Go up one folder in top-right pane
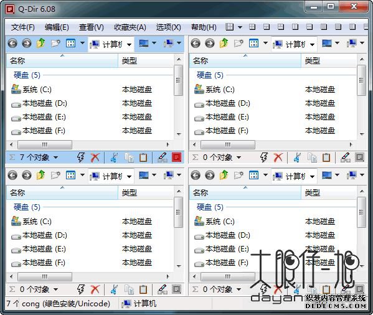The width and height of the screenshot is (373, 315). (224, 44)
